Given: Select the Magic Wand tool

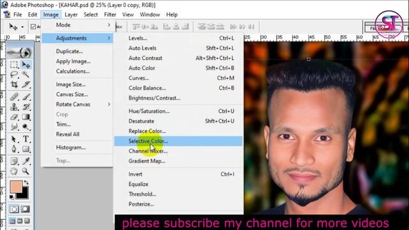Looking at the screenshot, I should [x=26, y=75].
